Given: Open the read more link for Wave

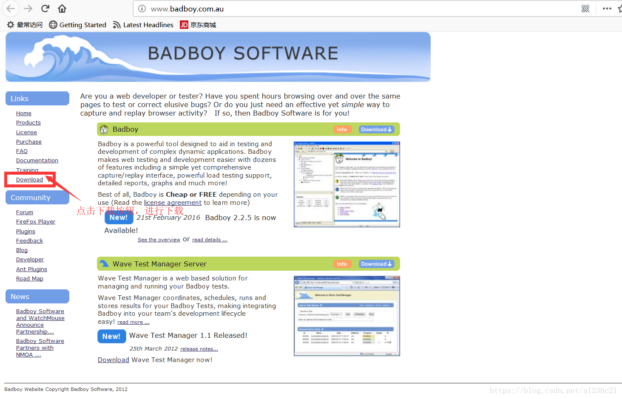Looking at the screenshot, I should pos(133,323).
